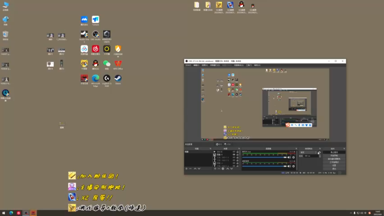Open the Tencent Meeting blue desktop icon
The image size is (384, 216).
(x=84, y=21)
